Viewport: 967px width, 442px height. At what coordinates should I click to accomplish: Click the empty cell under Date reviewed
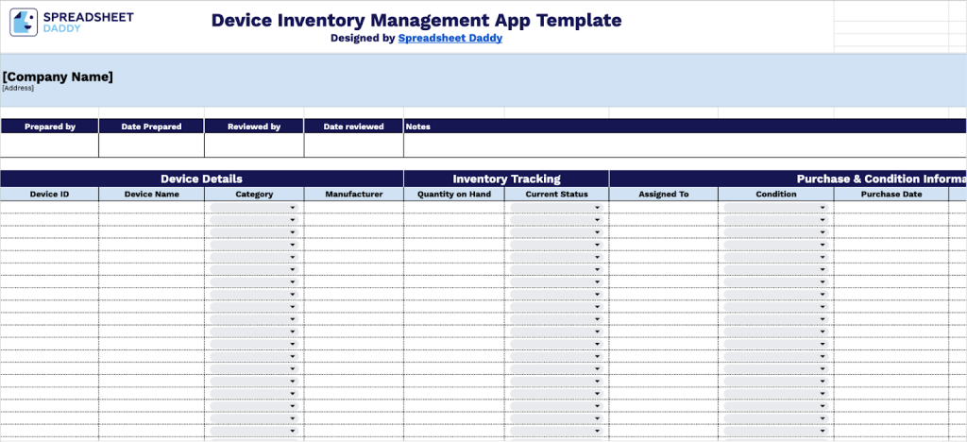353,145
